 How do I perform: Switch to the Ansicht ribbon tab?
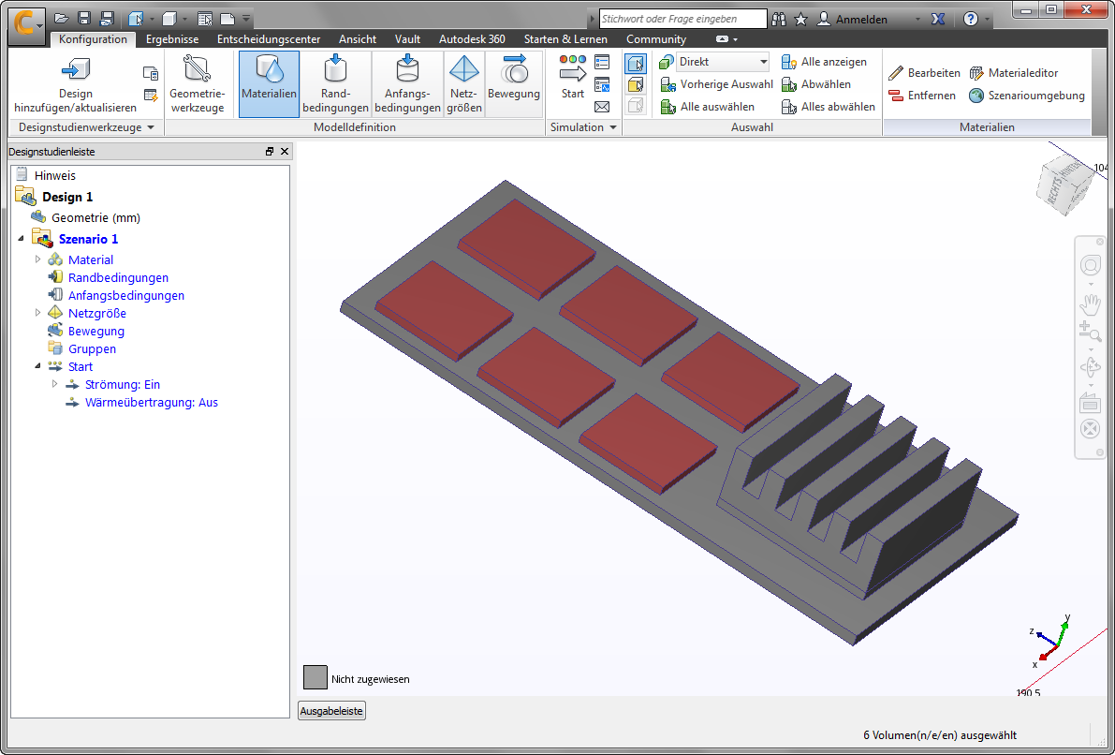[x=358, y=39]
